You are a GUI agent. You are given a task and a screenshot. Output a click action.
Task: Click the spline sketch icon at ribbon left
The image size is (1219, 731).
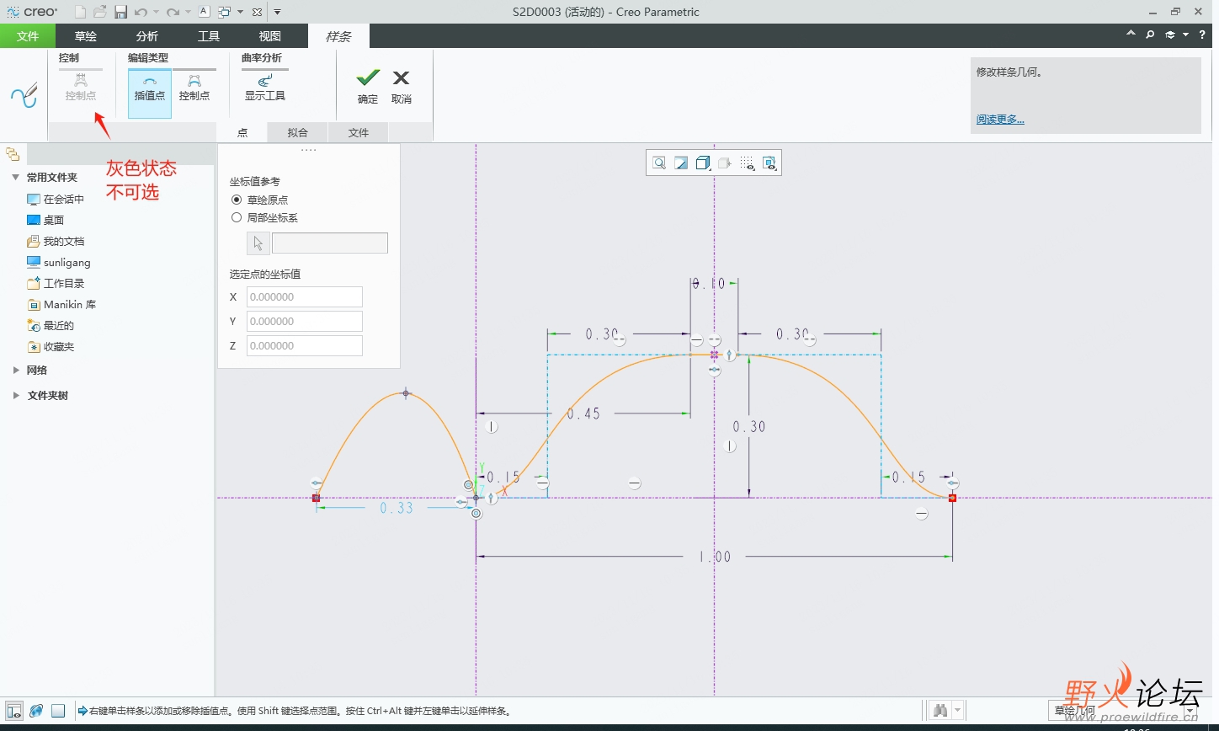click(x=24, y=95)
